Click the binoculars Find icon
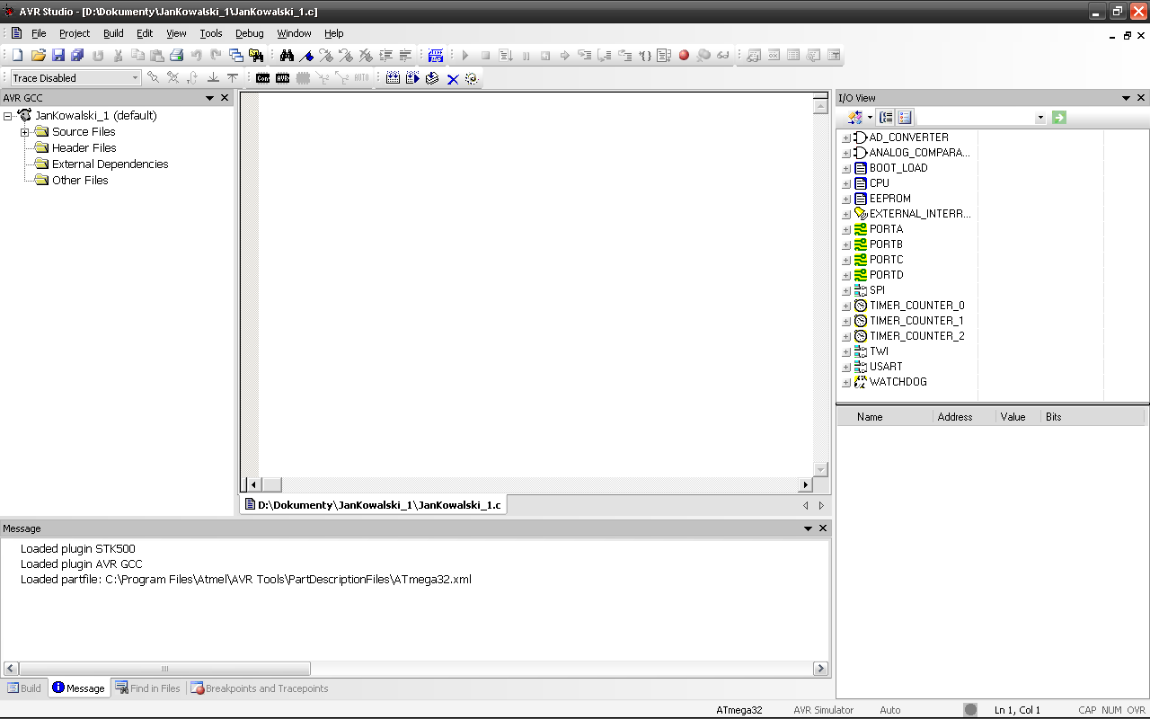The image size is (1150, 719). pyautogui.click(x=287, y=56)
